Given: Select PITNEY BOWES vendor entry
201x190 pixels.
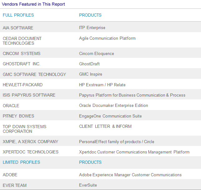Looking at the screenshot, I should [x=18, y=116].
